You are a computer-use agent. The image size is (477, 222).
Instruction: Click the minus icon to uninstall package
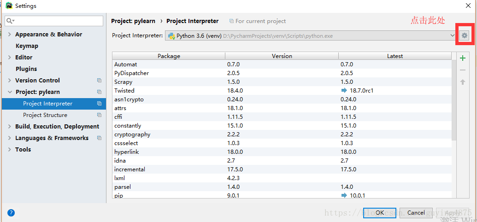pos(463,70)
